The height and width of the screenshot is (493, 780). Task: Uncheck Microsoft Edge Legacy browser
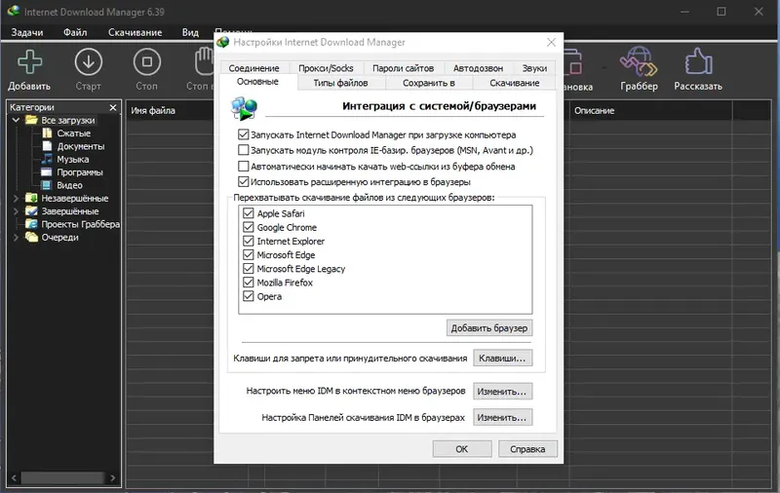click(x=249, y=268)
